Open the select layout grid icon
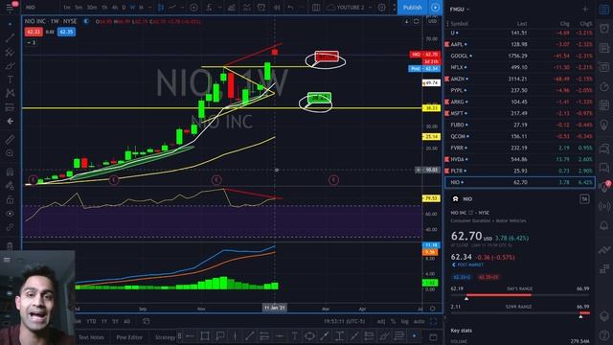The image size is (613, 345). [x=316, y=7]
